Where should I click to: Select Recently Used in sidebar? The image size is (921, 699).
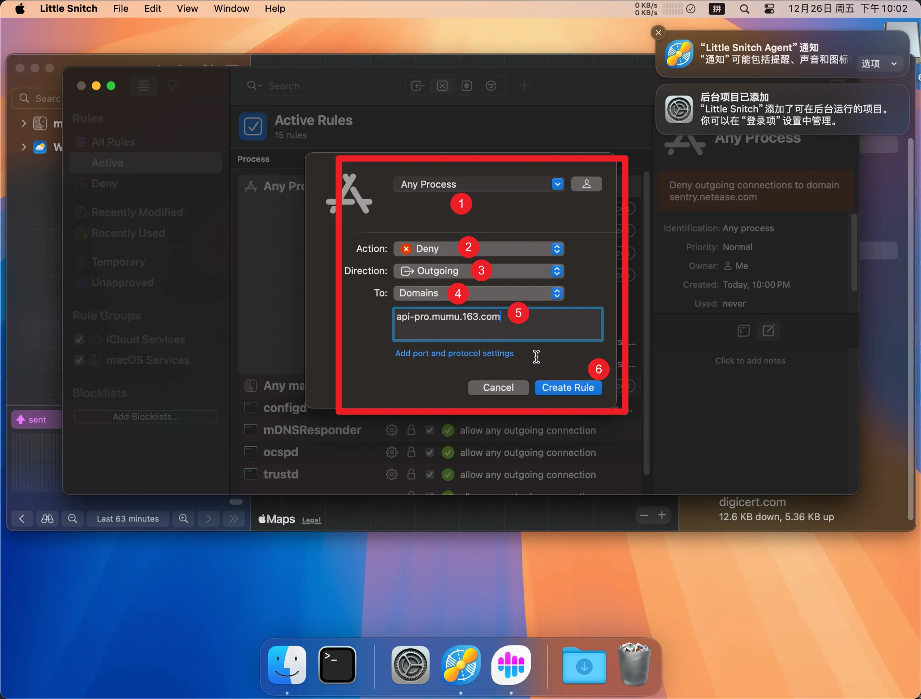pos(146,233)
